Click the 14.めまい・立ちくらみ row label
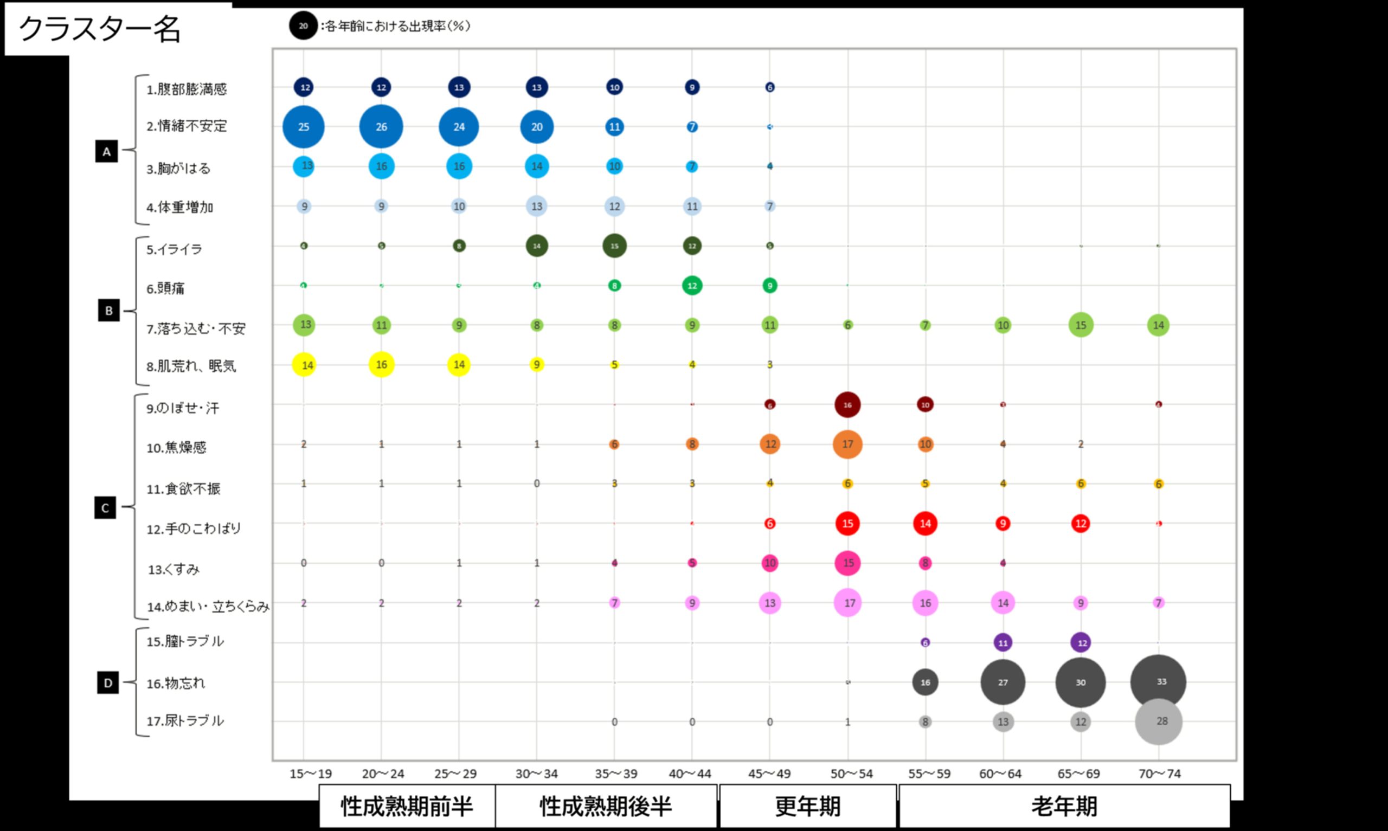 [208, 607]
